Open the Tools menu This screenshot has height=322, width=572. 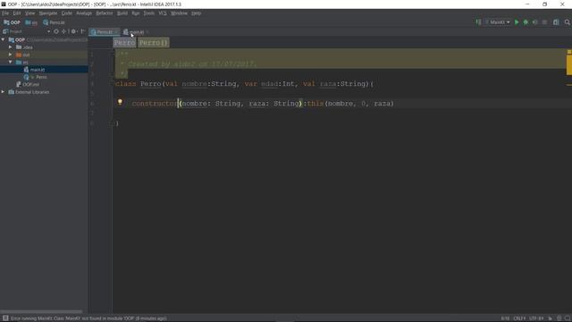(149, 13)
